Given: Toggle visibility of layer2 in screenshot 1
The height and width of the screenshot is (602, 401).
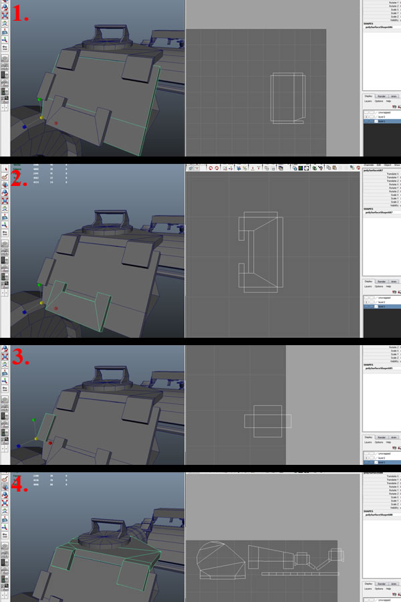Looking at the screenshot, I should click(x=366, y=116).
